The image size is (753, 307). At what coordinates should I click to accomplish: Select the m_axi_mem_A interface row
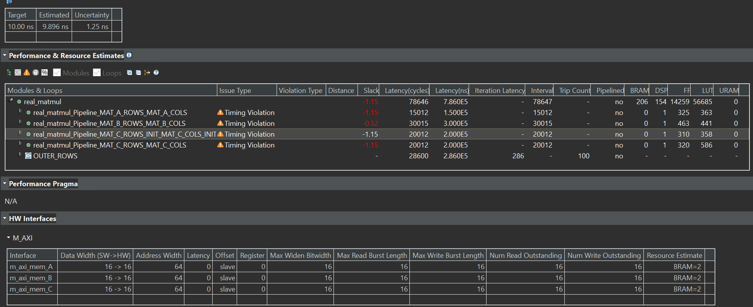coord(361,266)
